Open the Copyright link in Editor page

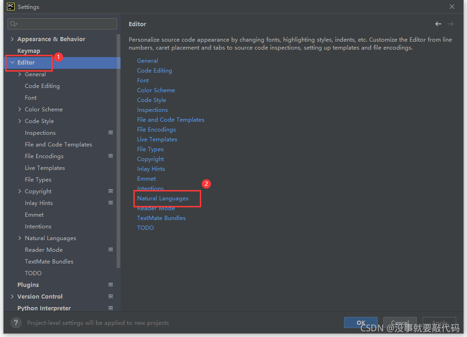click(150, 159)
